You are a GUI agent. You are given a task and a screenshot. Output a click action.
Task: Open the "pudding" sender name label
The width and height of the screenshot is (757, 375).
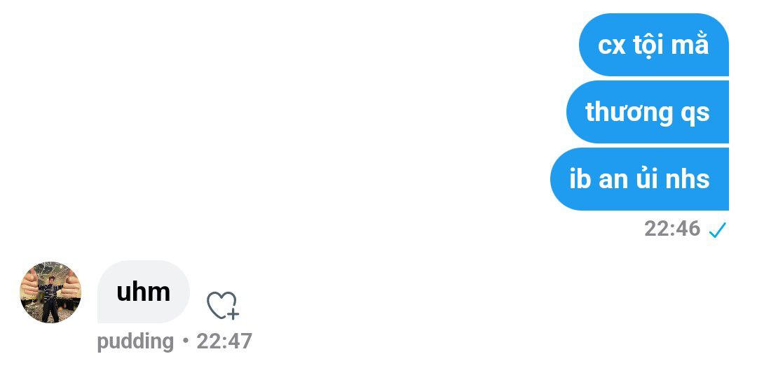pyautogui.click(x=135, y=341)
